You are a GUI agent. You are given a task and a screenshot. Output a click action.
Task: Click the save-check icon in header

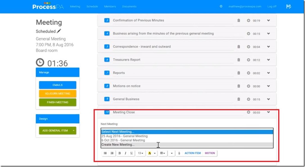[288, 6]
